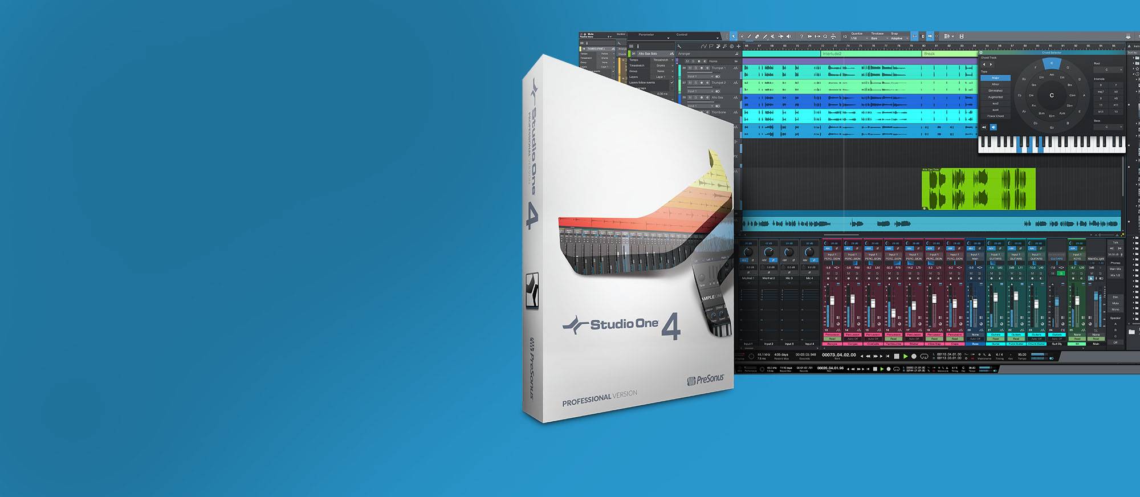Screen dimensions: 1140x497
Task: Open the Quantize 1/16 dropdown
Action: coord(860,38)
